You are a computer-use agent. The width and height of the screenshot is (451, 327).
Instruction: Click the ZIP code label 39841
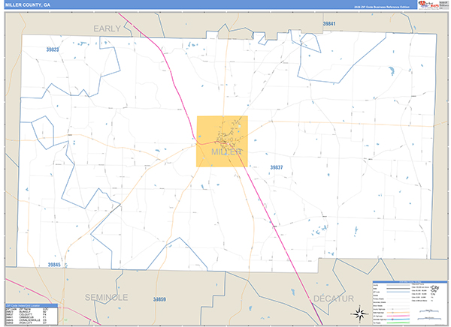click(x=329, y=24)
